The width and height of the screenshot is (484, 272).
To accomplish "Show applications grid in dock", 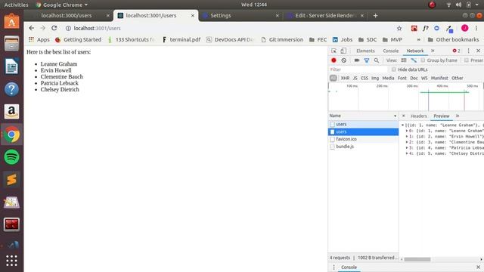I will [12, 261].
